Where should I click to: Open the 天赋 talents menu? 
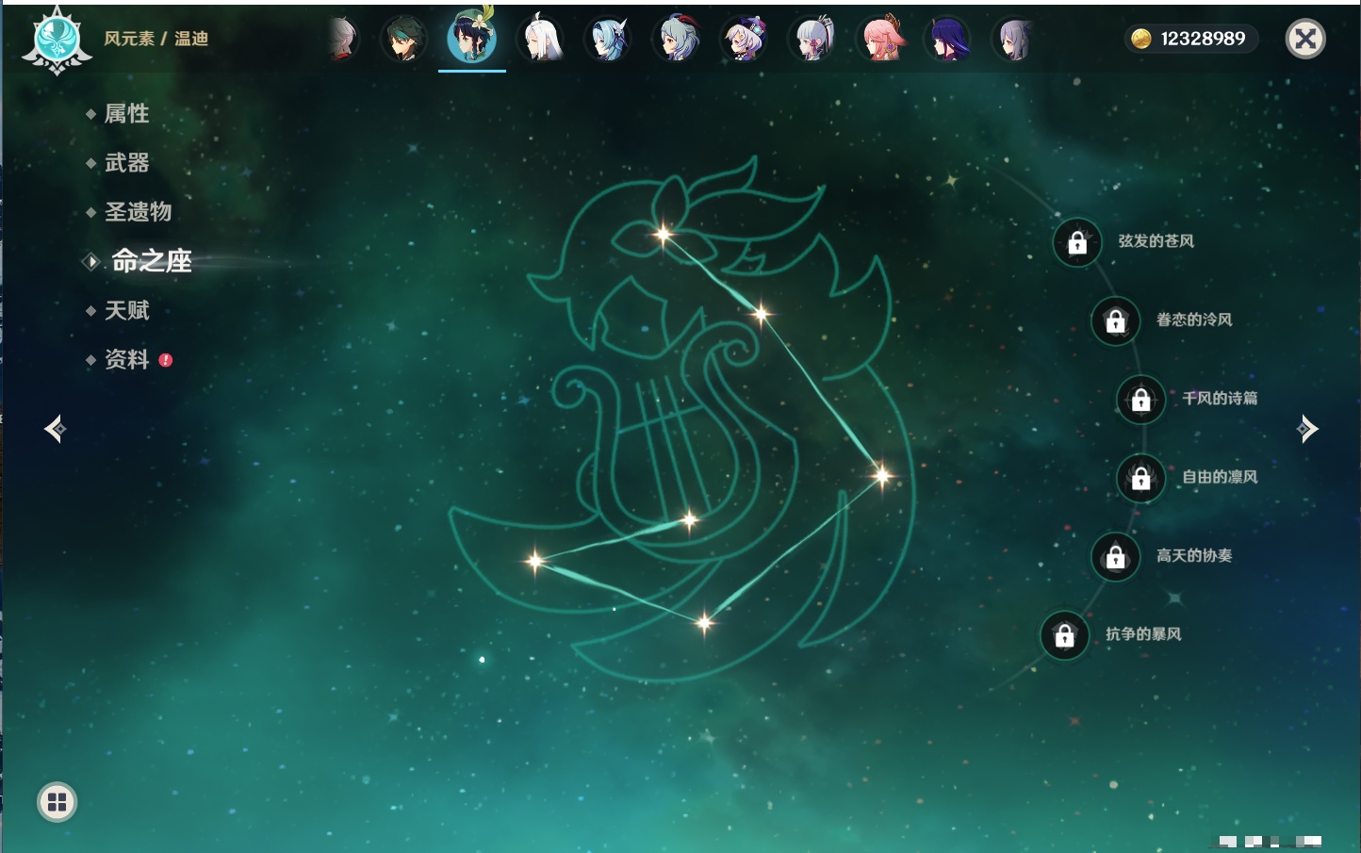(x=126, y=310)
